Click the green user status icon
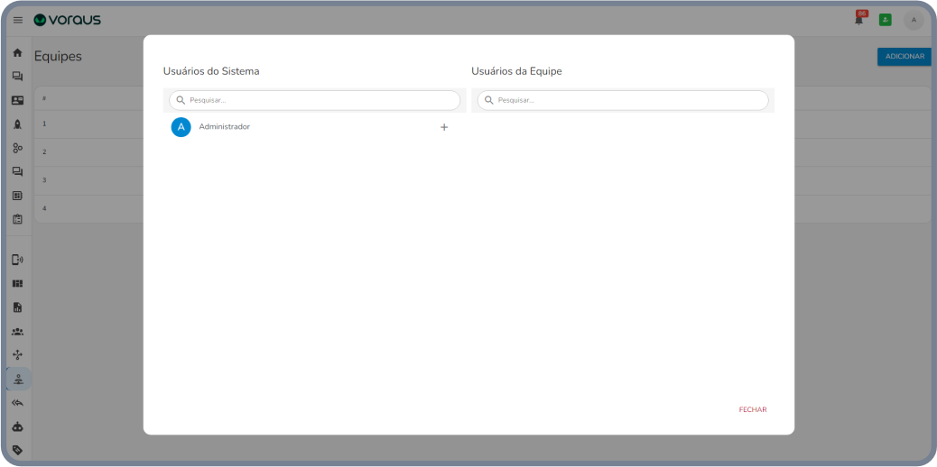 point(885,20)
